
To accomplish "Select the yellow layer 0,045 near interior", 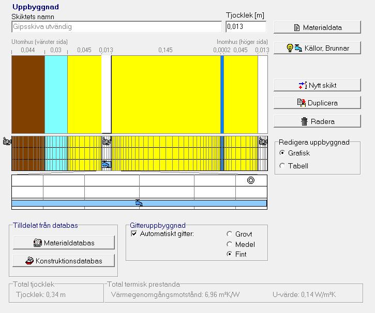I will [x=241, y=95].
